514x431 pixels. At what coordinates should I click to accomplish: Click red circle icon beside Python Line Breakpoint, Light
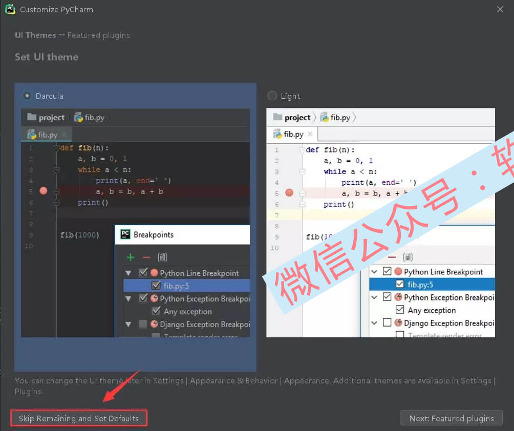[398, 271]
